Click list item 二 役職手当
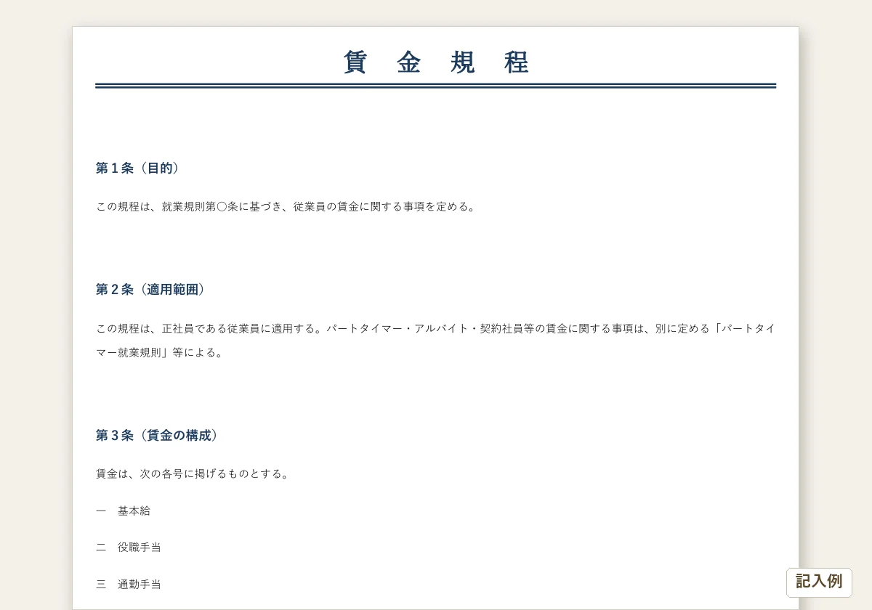The width and height of the screenshot is (872, 610). (x=129, y=547)
